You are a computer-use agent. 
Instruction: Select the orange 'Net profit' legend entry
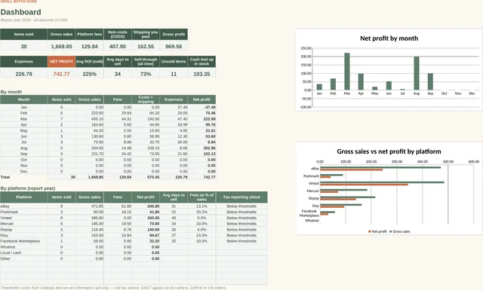(377, 231)
